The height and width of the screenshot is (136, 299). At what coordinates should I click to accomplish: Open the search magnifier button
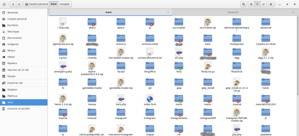(244, 4)
